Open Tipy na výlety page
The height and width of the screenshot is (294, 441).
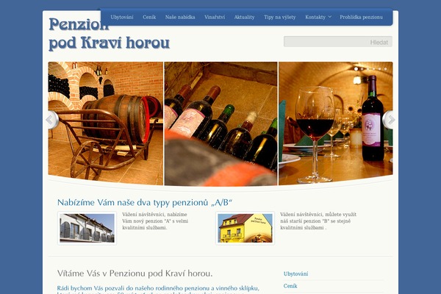279,17
